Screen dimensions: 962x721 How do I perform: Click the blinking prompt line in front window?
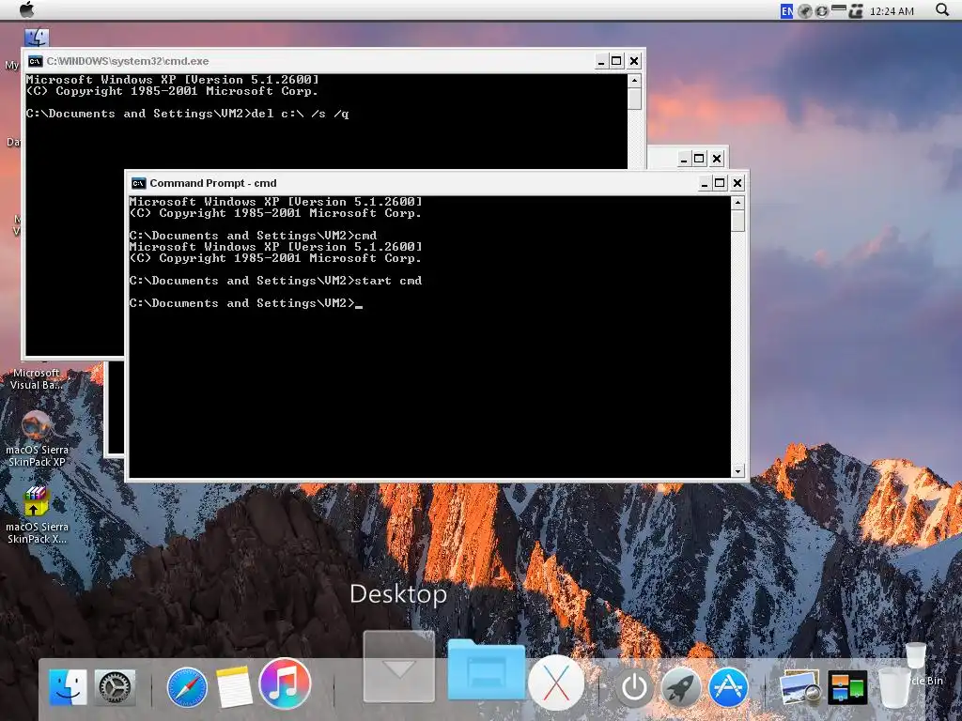pyautogui.click(x=246, y=303)
